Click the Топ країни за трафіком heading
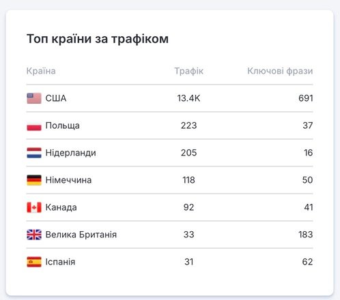 [x=98, y=39]
